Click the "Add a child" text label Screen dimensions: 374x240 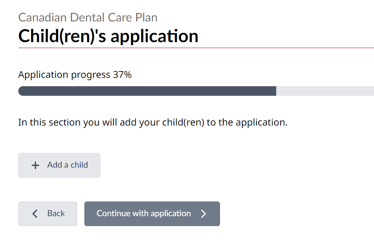tap(68, 165)
